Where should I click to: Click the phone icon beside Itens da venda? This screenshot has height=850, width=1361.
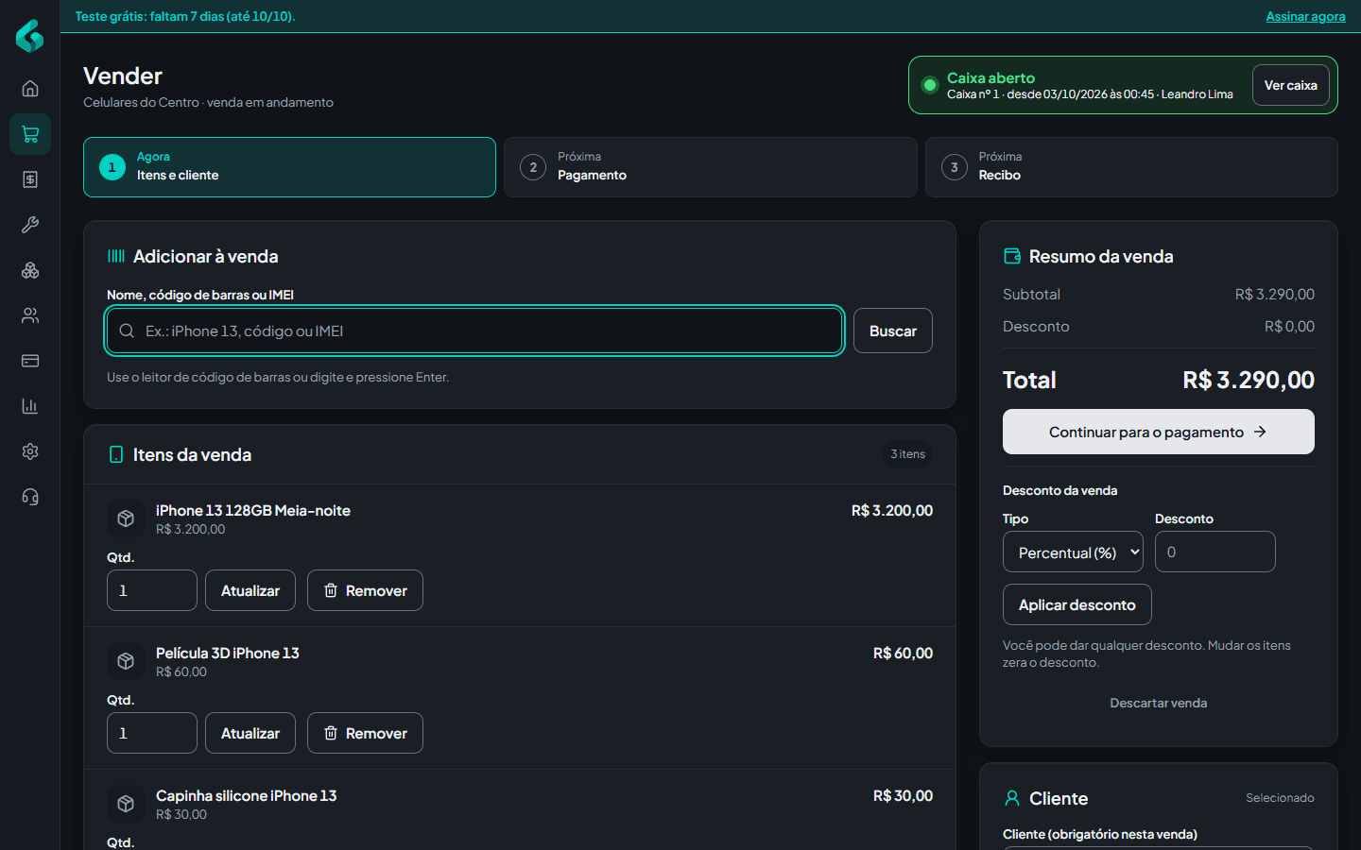(x=116, y=454)
